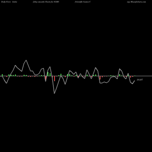The image size is (152, 152).
Task: Click the 'Daily Force Index' title text
Action: (9, 2)
